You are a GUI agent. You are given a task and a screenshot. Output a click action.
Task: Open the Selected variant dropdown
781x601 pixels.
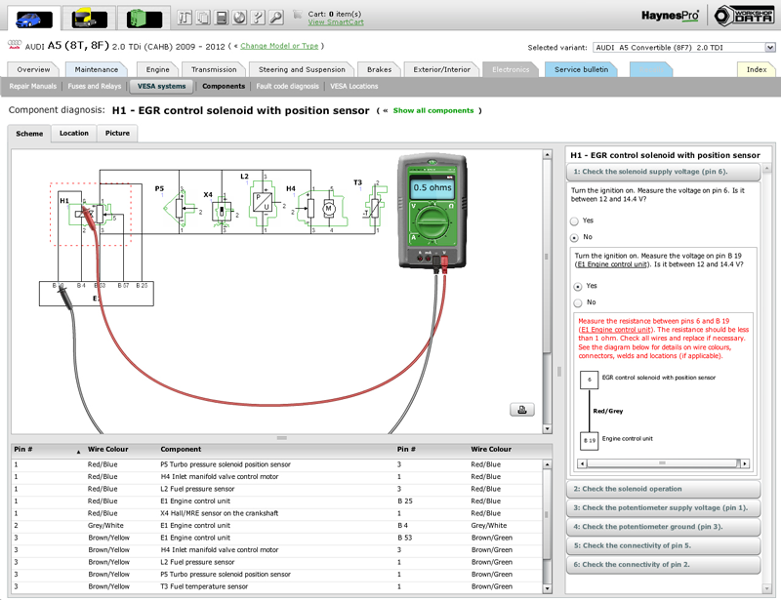tap(680, 47)
